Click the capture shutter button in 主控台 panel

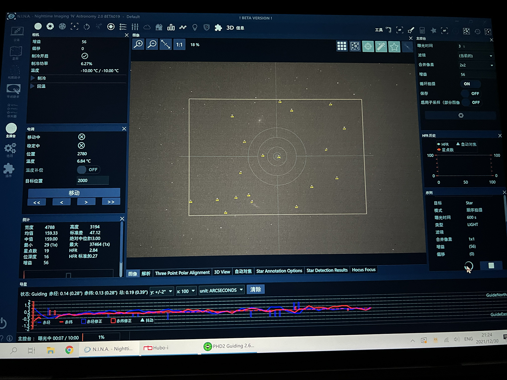tap(461, 116)
